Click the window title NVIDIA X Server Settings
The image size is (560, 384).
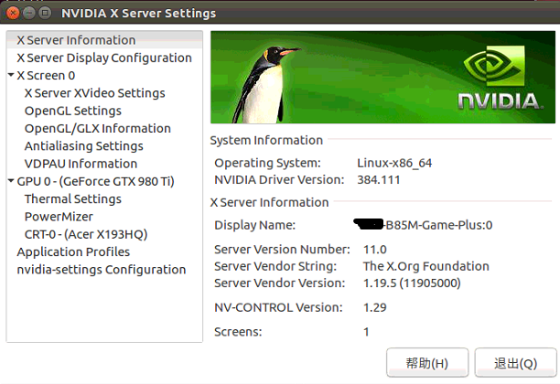tap(138, 13)
